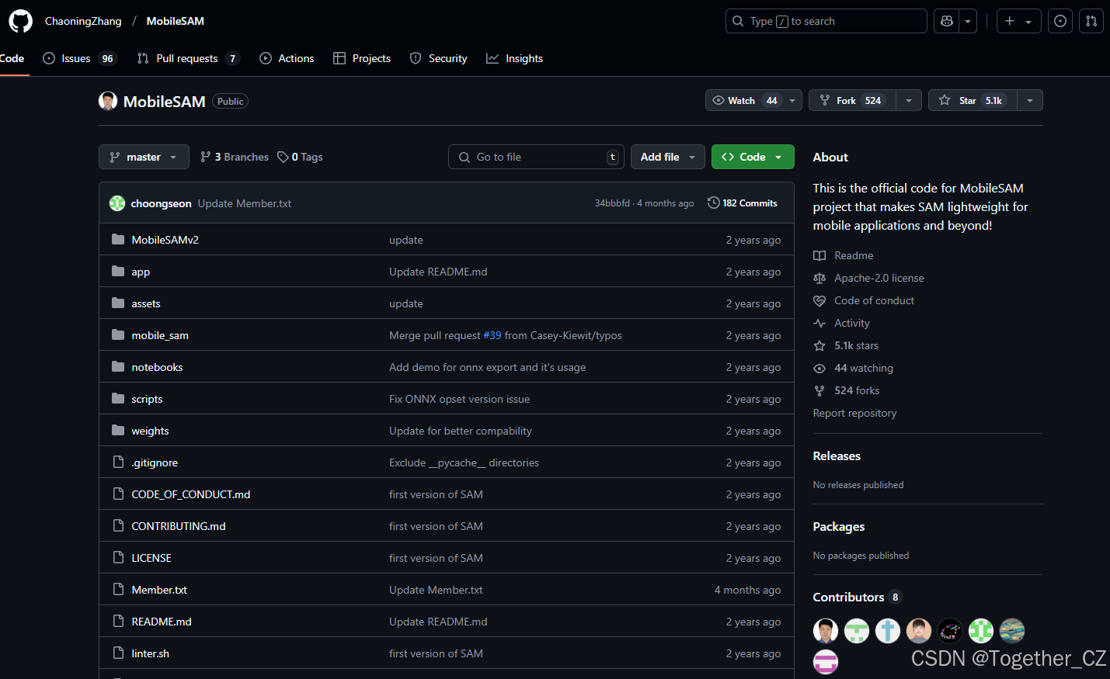Click the Readme book icon

[819, 255]
